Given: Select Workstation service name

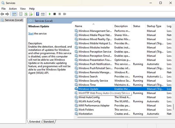Looking at the screenshot, I should 86,114.
